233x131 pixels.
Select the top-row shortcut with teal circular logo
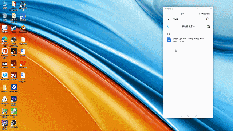23,6
